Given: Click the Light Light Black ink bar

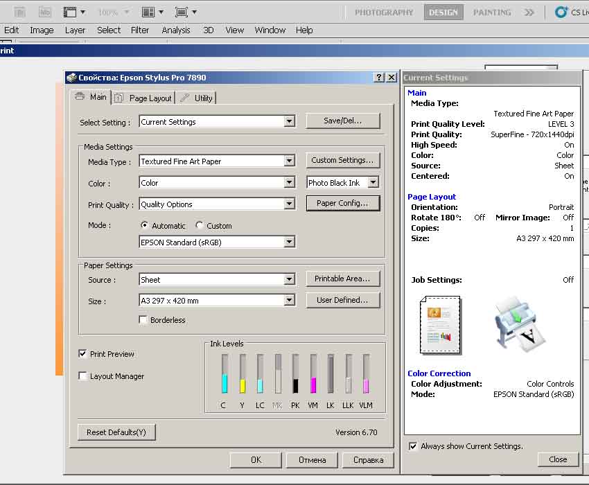Looking at the screenshot, I should tap(349, 373).
